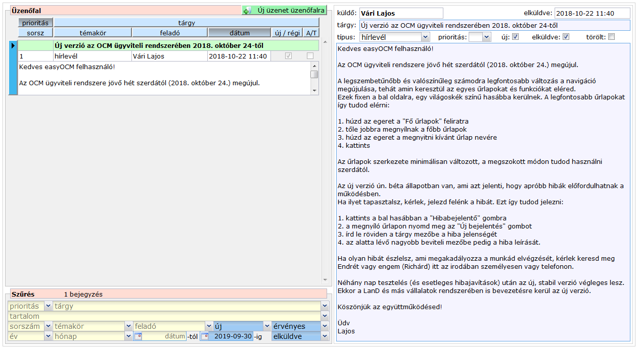Click 'Új üzenet üzenőfalra' button

coord(285,10)
